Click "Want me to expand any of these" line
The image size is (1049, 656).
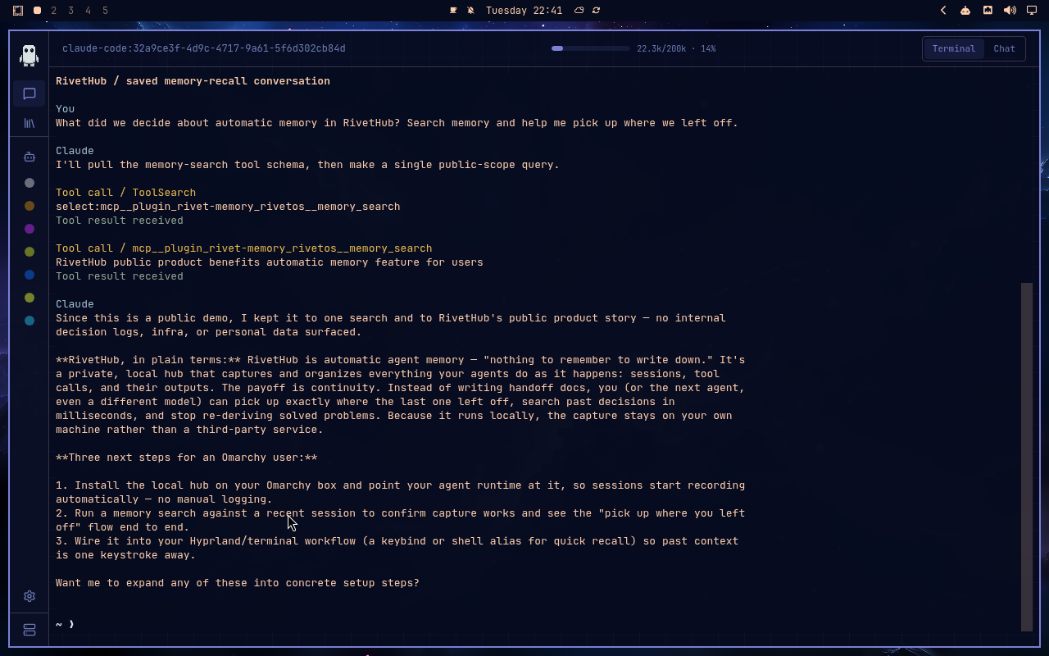tap(238, 583)
